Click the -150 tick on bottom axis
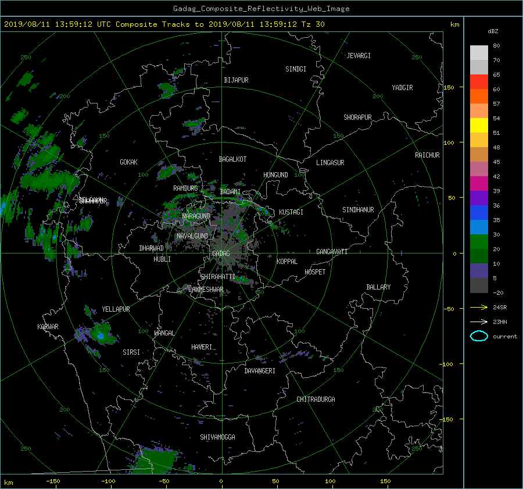Image resolution: width=523 pixels, height=489 pixels. tap(53, 481)
